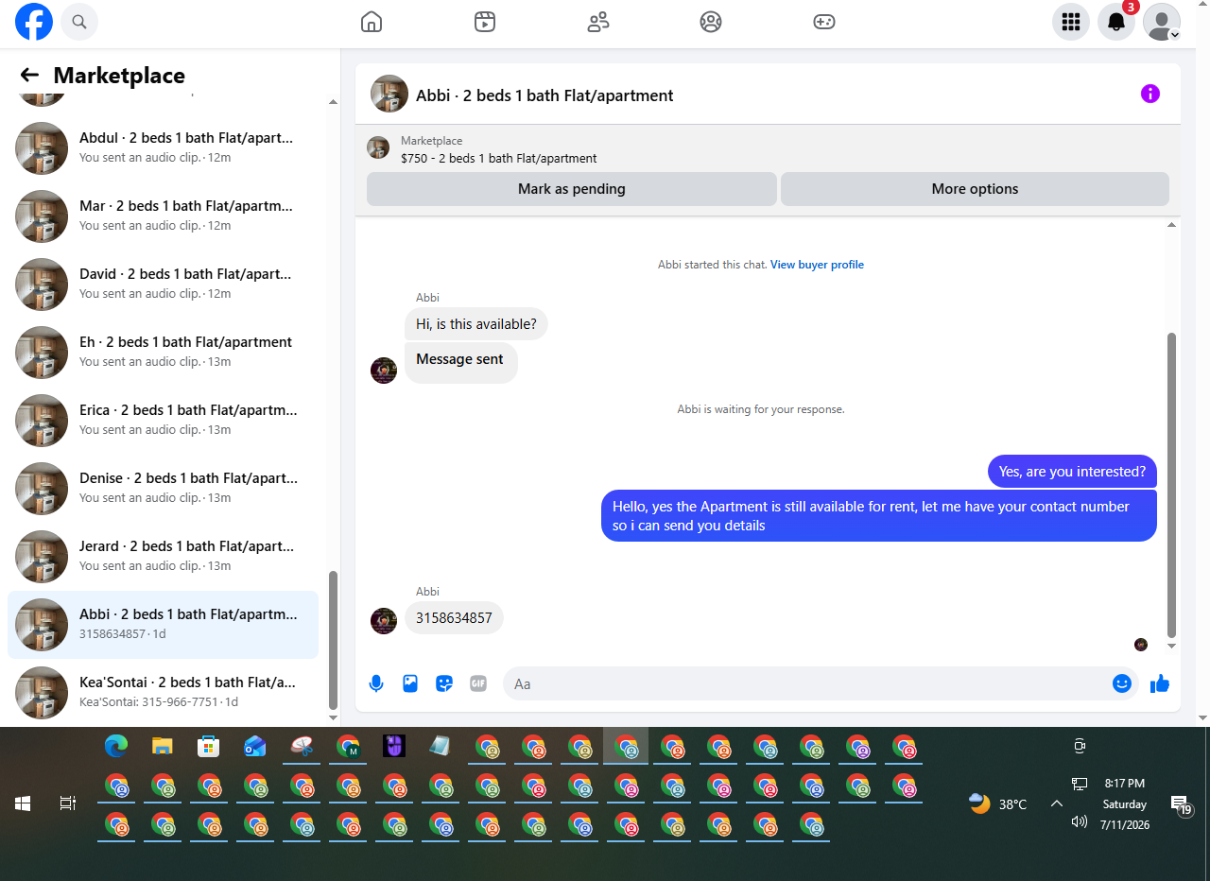Click the microphone voice clip icon
Screen dimensions: 1210x881
coord(376,683)
